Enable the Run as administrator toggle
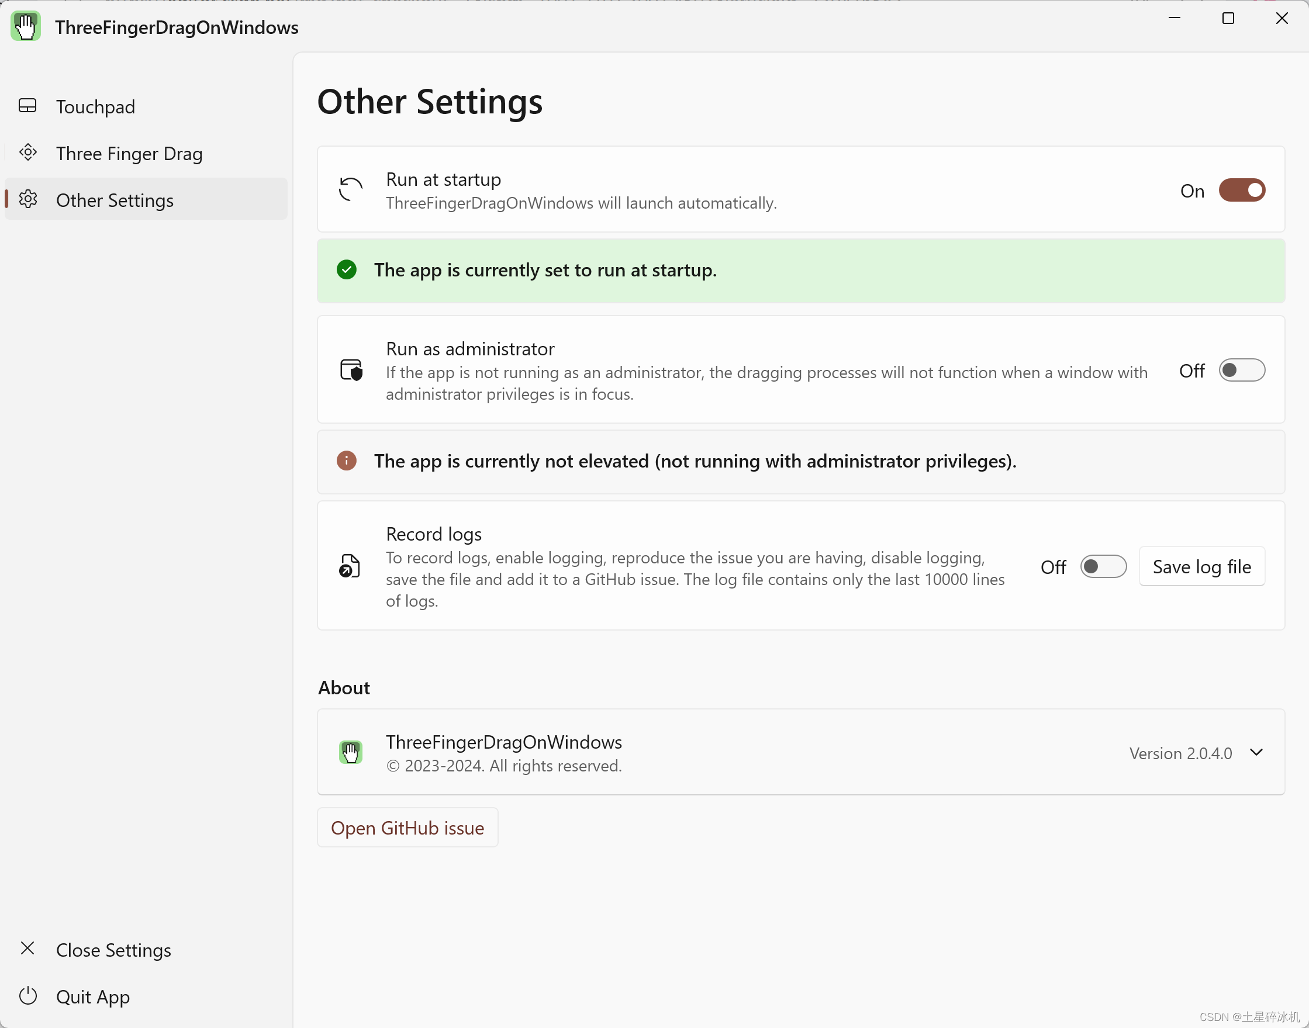The height and width of the screenshot is (1028, 1309). click(1242, 370)
